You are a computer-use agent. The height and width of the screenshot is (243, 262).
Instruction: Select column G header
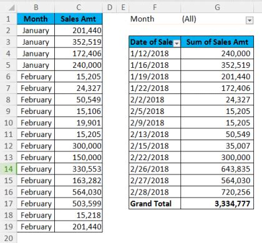pyautogui.click(x=217, y=7)
